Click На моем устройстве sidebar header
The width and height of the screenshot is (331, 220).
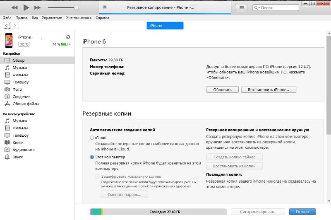coord(19,114)
